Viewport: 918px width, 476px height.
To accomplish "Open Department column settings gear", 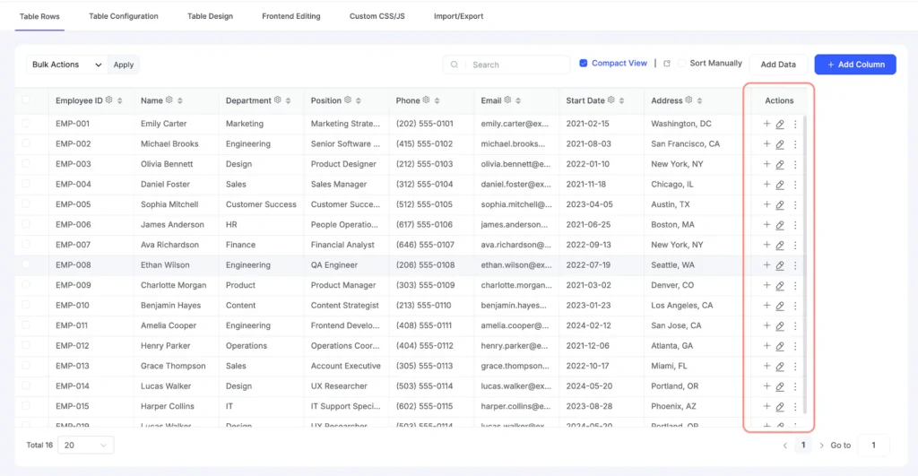I will pos(278,100).
